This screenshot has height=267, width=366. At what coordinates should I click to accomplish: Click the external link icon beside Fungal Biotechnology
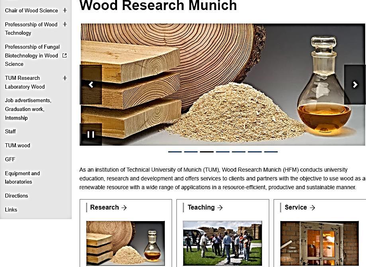[65, 55]
